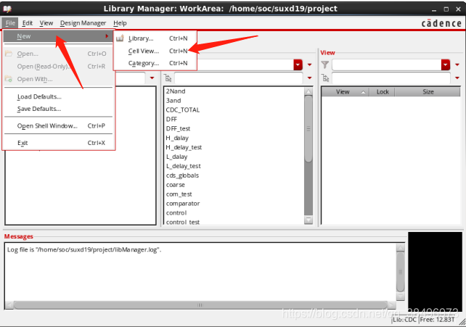Sort by the Lock column header
Image resolution: width=466 pixels, height=327 pixels.
point(383,92)
